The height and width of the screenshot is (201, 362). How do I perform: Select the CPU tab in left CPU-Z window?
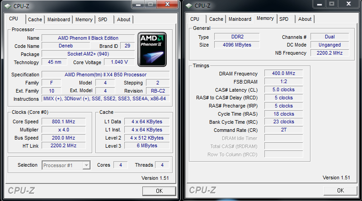pos(14,19)
